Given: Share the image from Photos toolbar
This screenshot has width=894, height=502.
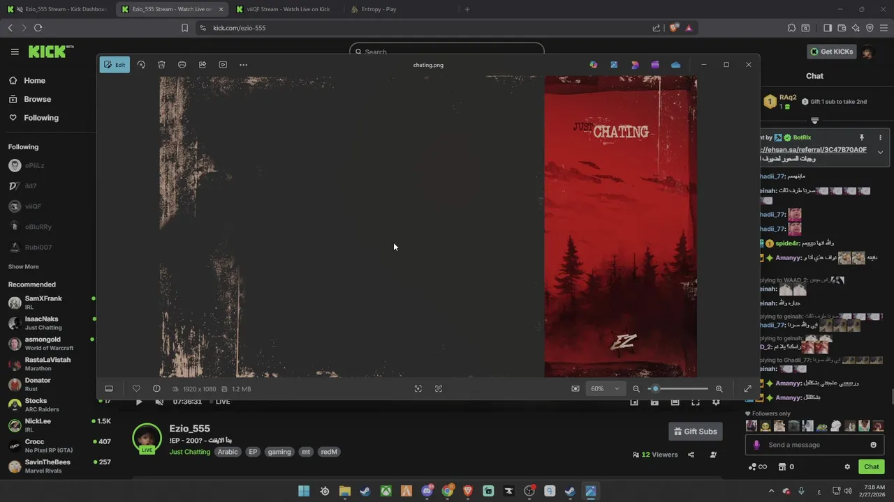Looking at the screenshot, I should (203, 65).
